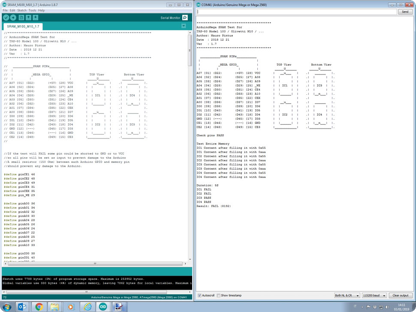416x312 pixels.
Task: Click 'Result: FAIL (8192)' line in serial output
Action: pyautogui.click(x=214, y=206)
